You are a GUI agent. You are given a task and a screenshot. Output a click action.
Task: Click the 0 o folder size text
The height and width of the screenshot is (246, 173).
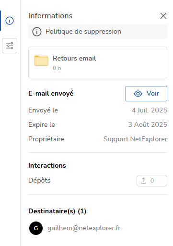coord(57,68)
